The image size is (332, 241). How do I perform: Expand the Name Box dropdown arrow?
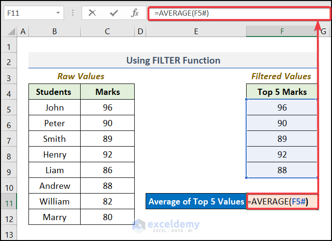click(58, 13)
